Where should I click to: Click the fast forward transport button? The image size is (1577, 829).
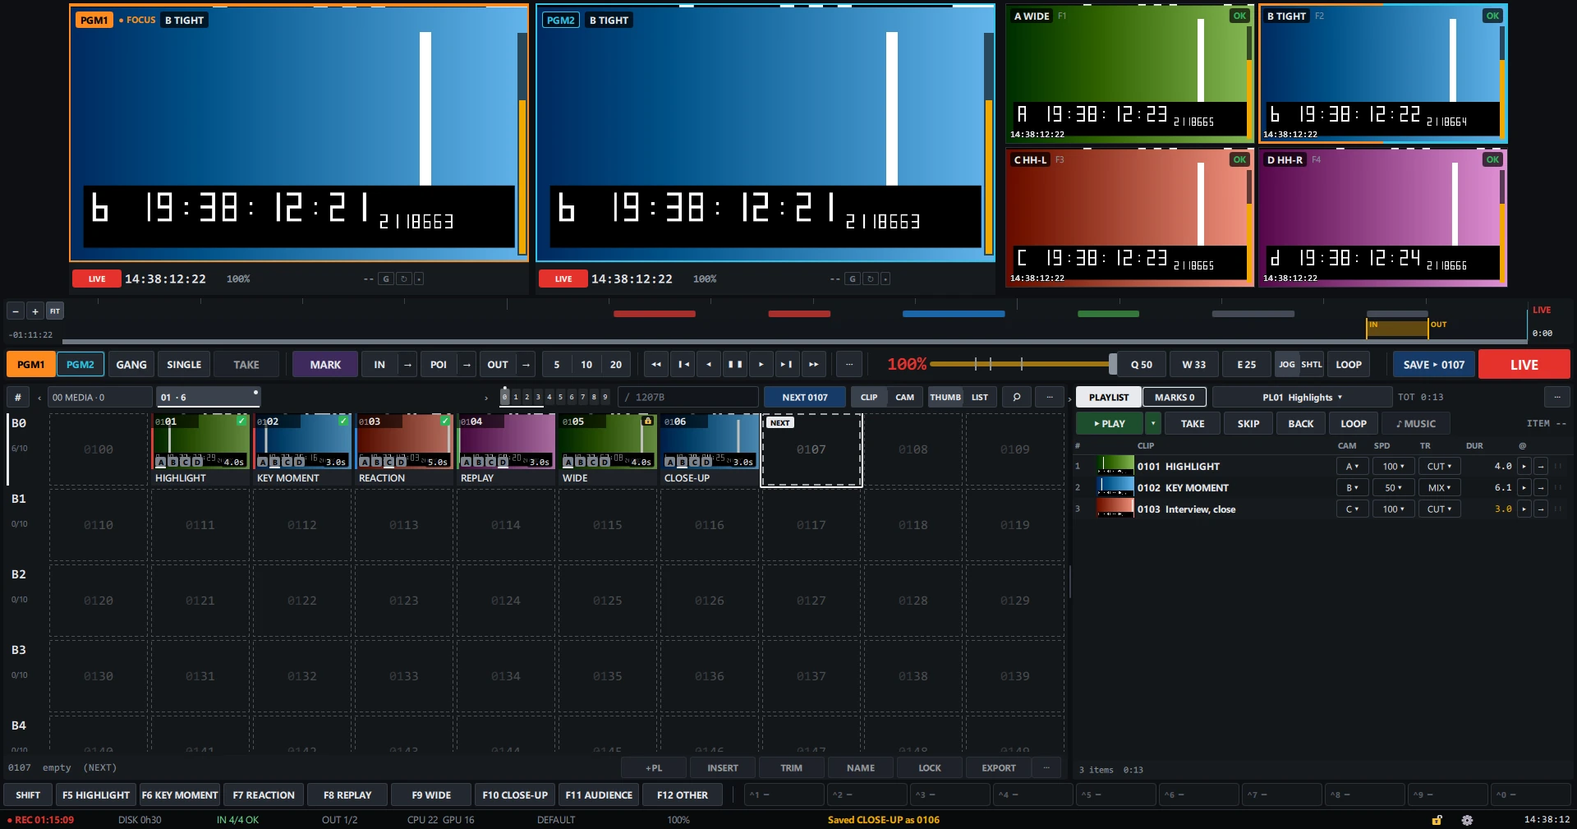(813, 365)
